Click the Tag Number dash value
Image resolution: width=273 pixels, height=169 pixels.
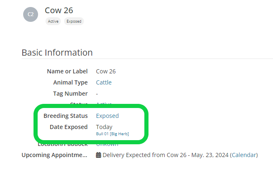[97, 94]
